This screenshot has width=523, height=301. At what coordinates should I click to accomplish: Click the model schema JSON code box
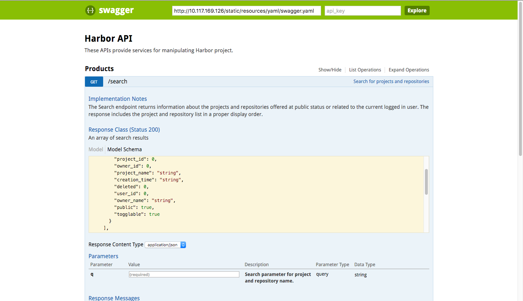(256, 194)
